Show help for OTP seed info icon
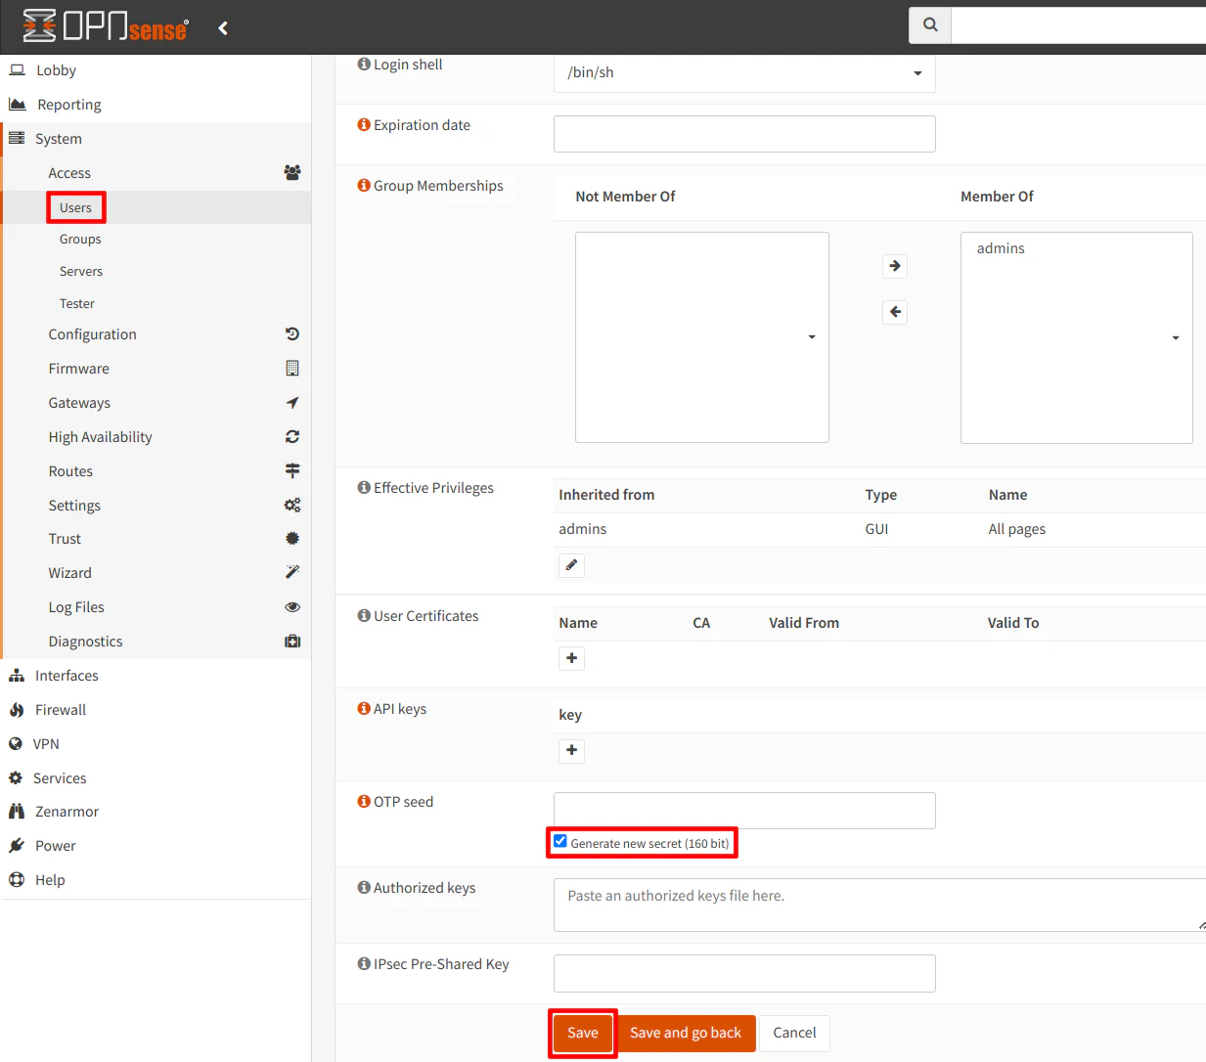The image size is (1206, 1062). (364, 801)
